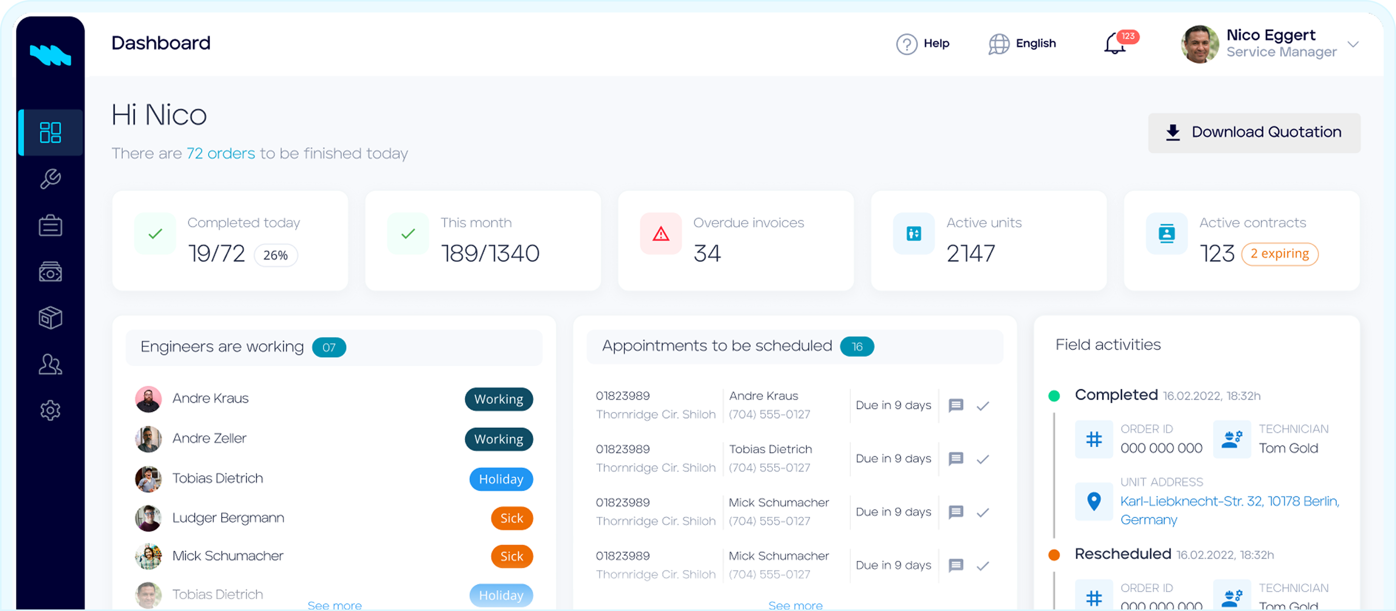Click the Completed activity heading
The width and height of the screenshot is (1396, 611).
pos(1116,394)
